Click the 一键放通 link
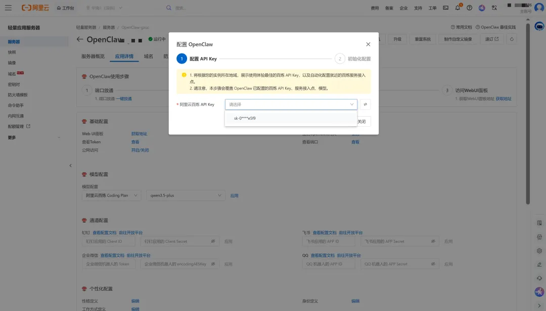Image resolution: width=546 pixels, height=311 pixels. pyautogui.click(x=124, y=99)
